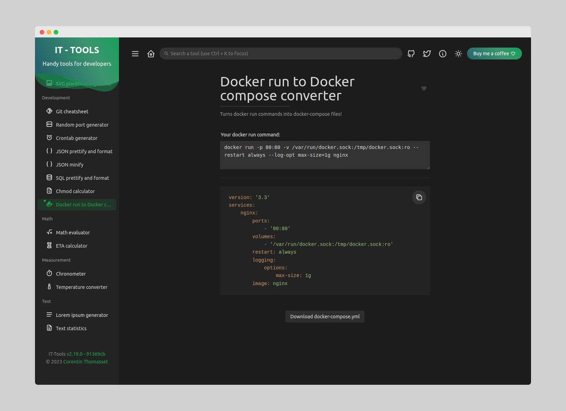Click the 'restart: always' output line

[x=275, y=252]
